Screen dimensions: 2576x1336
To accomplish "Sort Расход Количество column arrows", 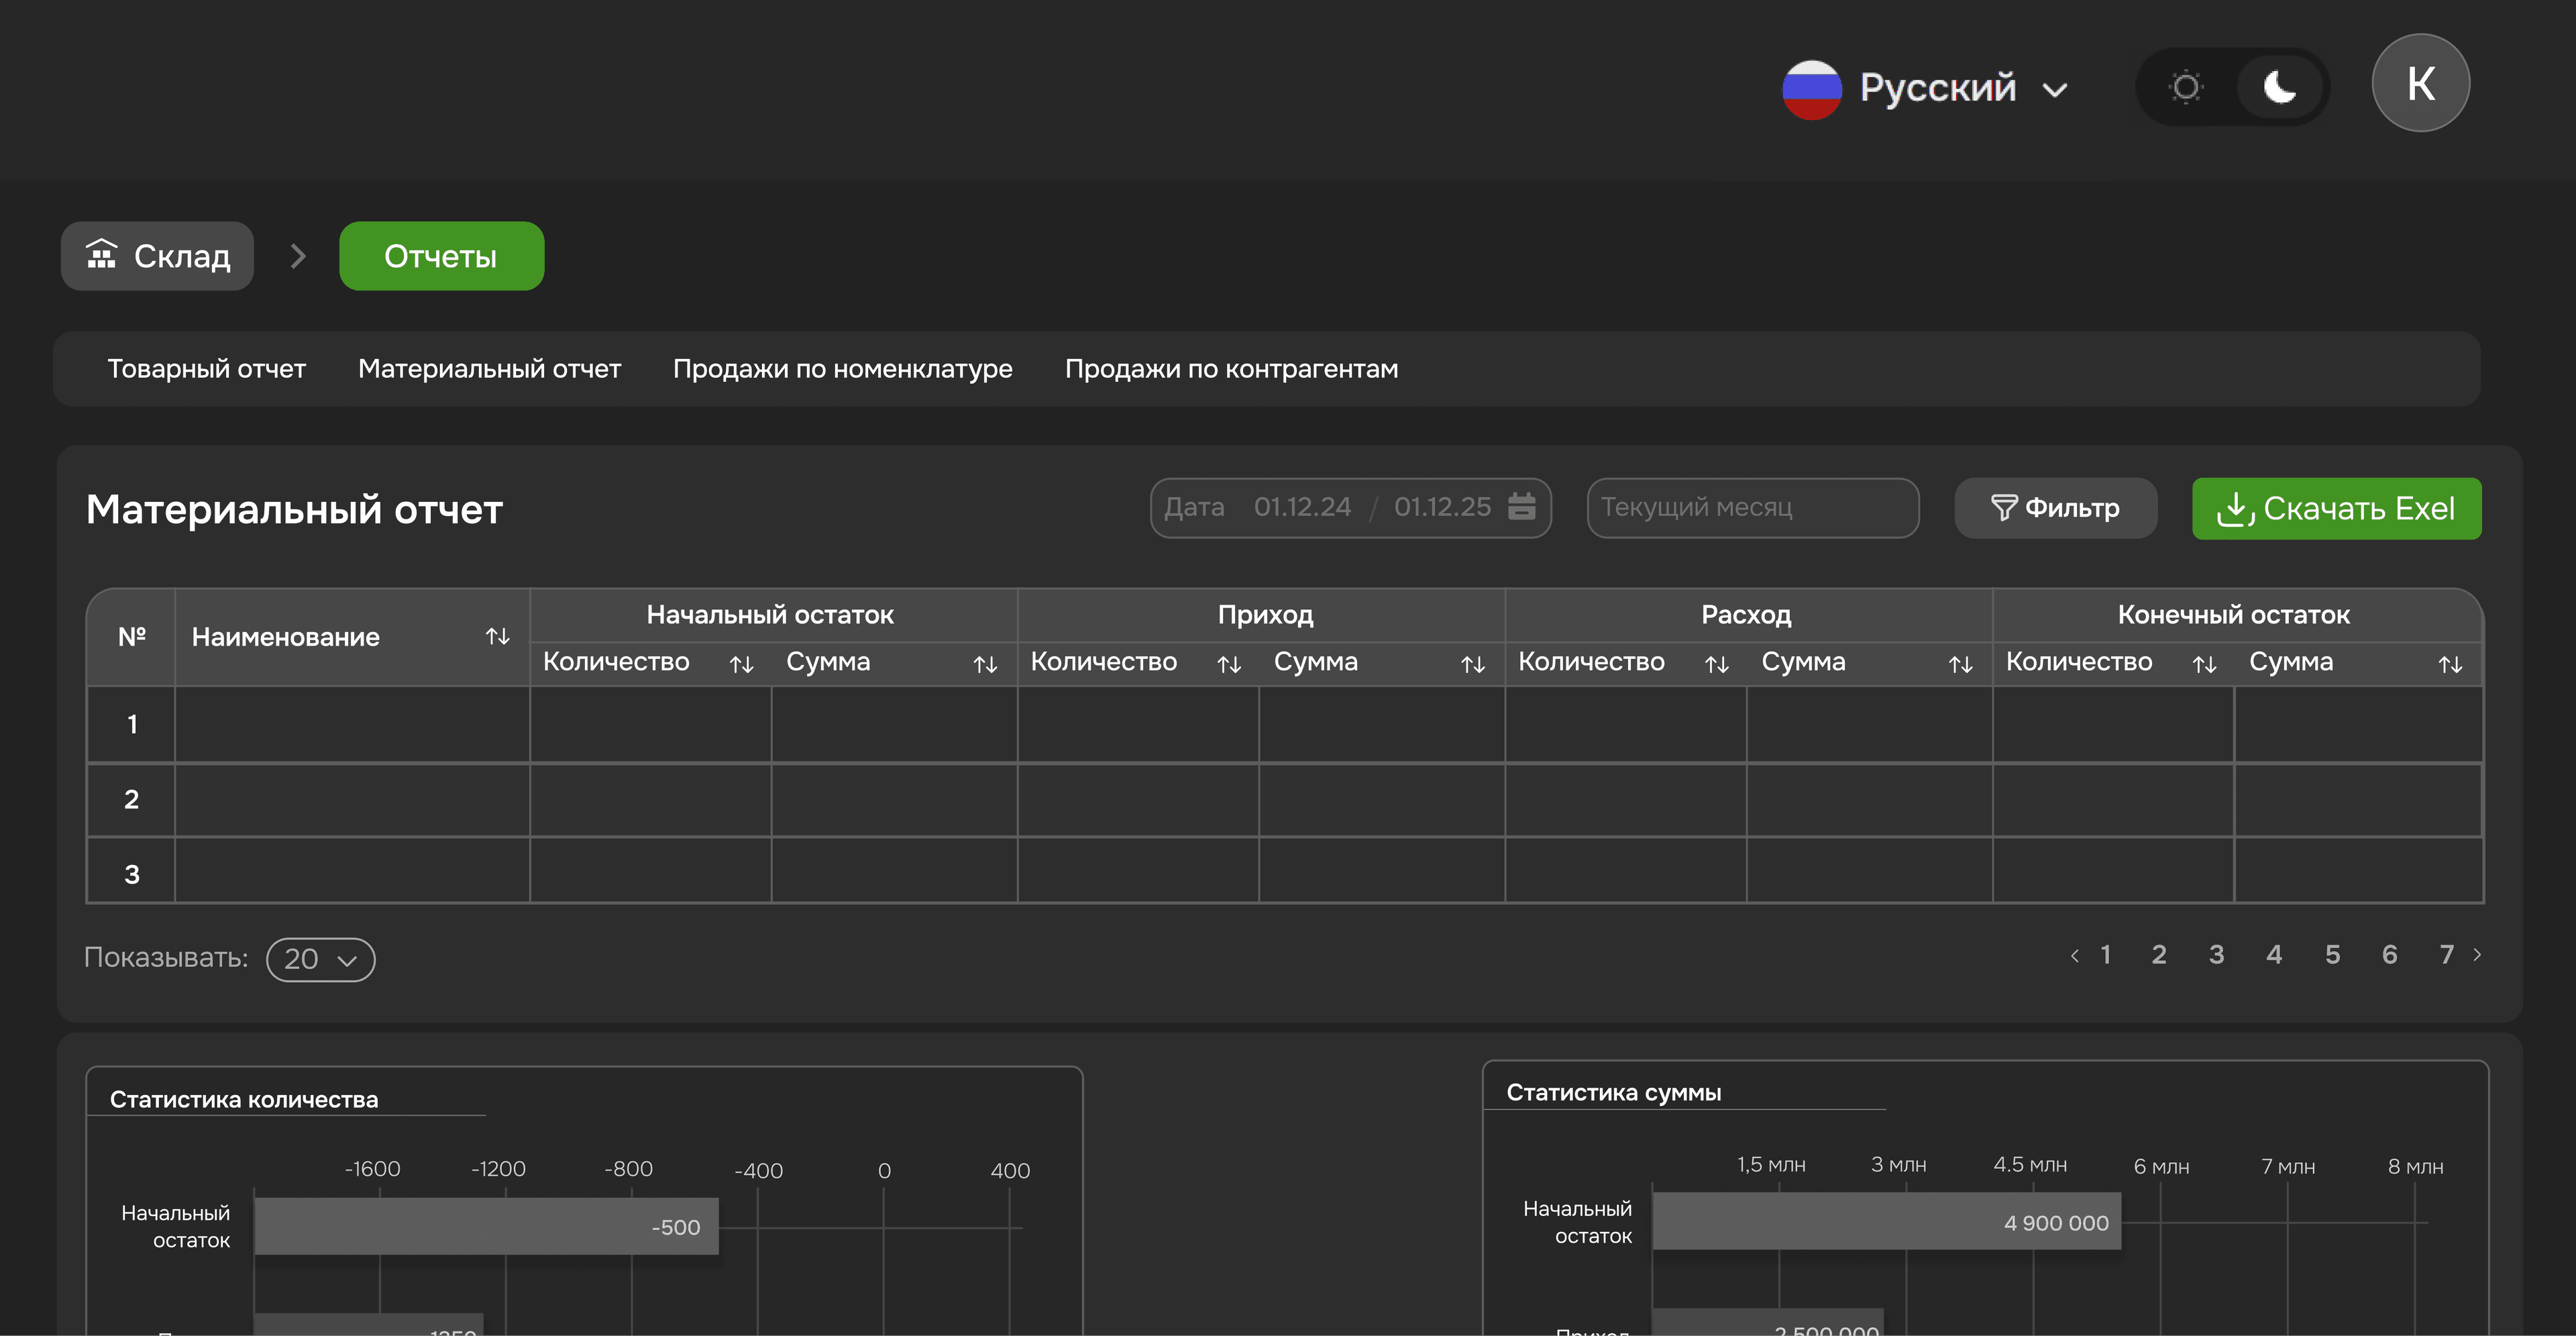I will [1716, 664].
